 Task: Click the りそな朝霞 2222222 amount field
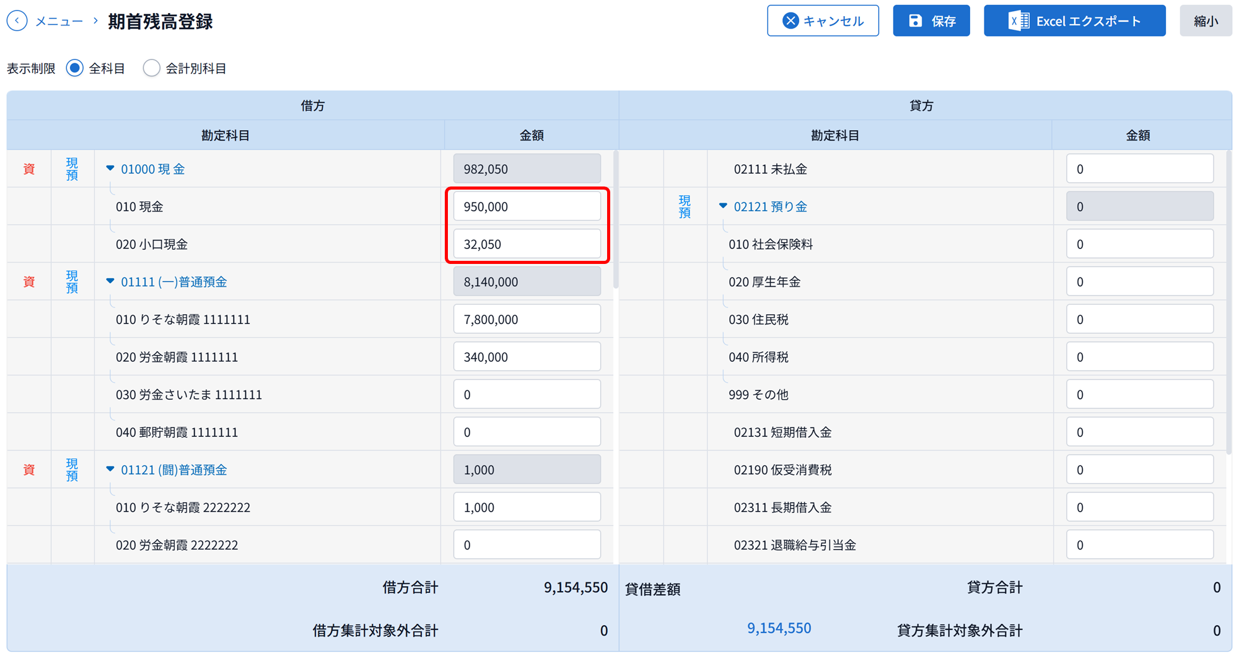(527, 507)
